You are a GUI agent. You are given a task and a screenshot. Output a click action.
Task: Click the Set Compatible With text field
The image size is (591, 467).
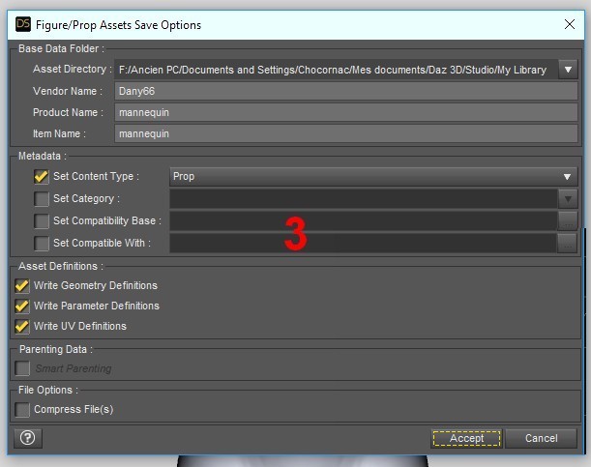coord(364,244)
